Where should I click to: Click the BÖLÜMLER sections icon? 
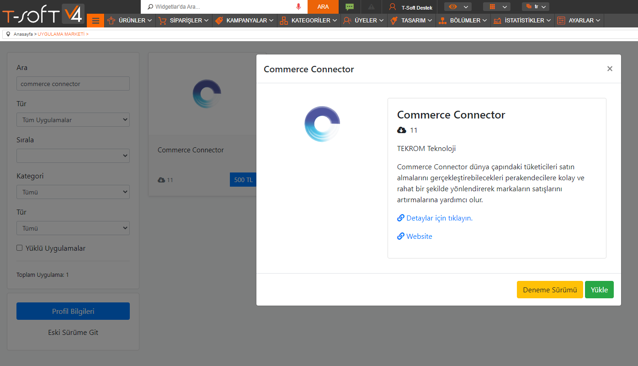[442, 21]
